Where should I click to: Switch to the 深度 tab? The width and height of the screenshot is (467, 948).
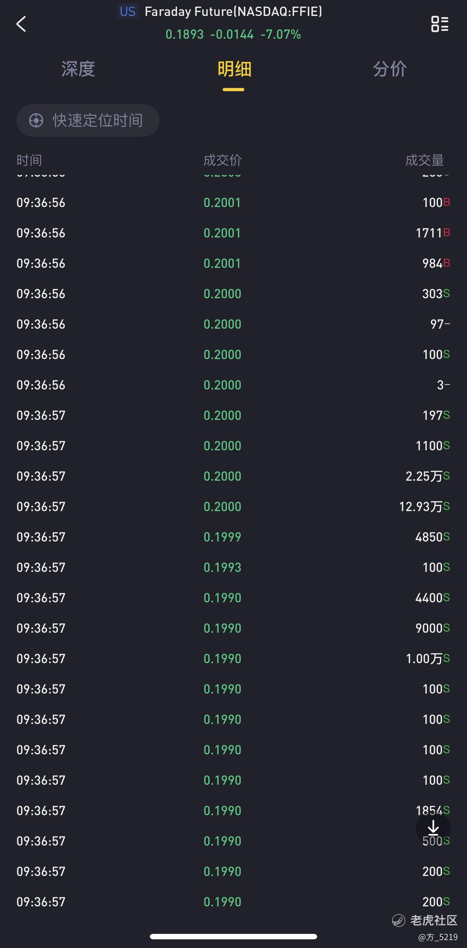coord(78,69)
